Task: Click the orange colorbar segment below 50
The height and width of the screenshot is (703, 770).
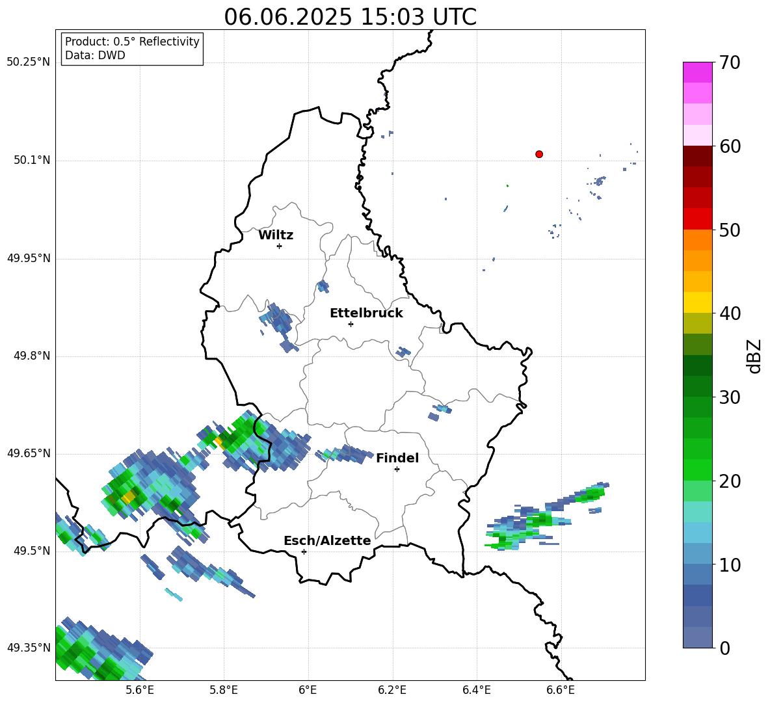Action: point(697,240)
